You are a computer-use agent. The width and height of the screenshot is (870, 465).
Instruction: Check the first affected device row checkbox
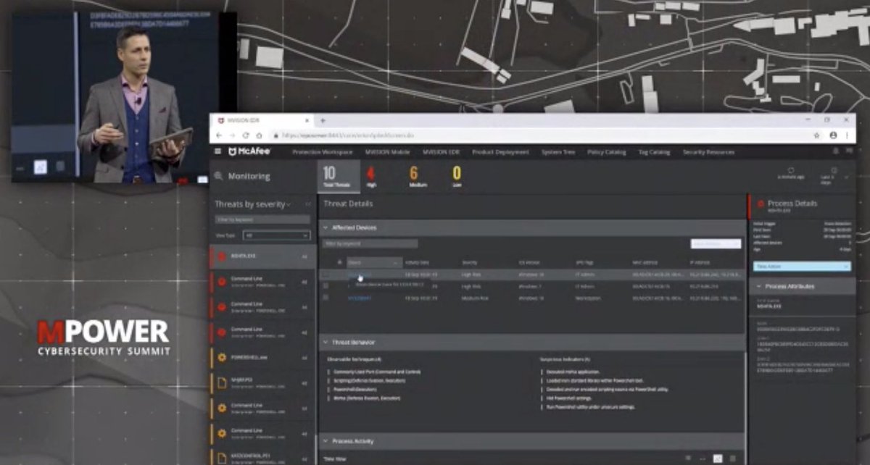(324, 274)
